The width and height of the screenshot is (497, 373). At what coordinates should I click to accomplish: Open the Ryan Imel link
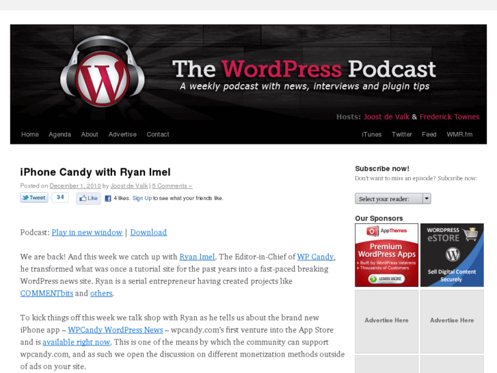(x=197, y=257)
